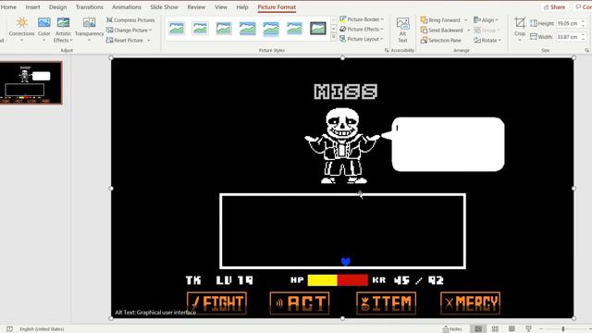Screen dimensions: 592x333
Task: Toggle Notes pane in status bar
Action: pyautogui.click(x=452, y=329)
